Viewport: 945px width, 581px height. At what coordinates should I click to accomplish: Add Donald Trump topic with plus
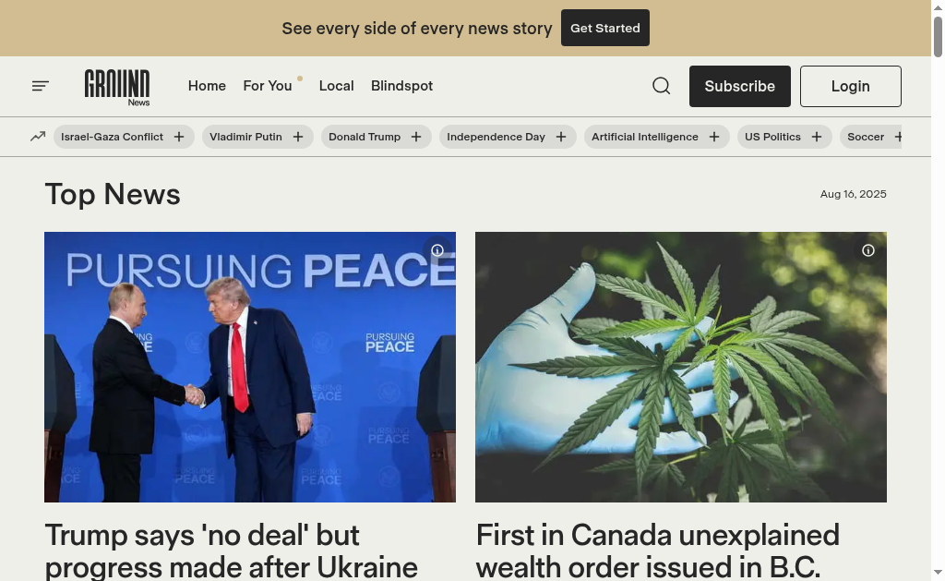(416, 137)
